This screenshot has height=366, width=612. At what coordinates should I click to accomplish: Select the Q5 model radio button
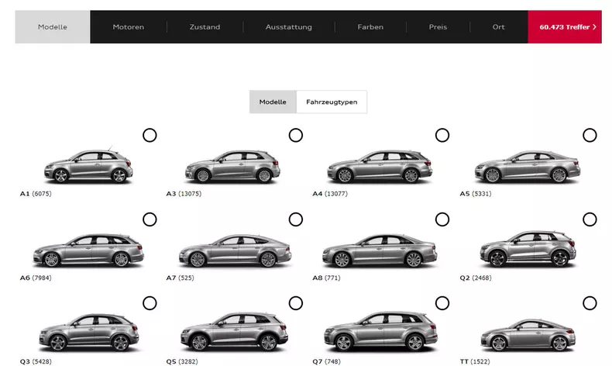click(x=295, y=303)
